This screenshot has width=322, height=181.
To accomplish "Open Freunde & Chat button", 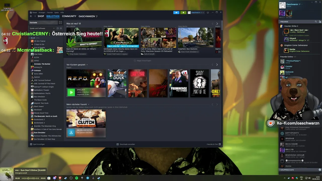I will click(214, 144).
